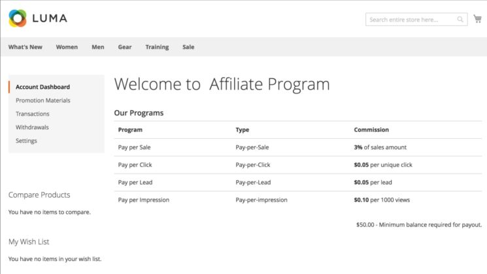Open the What's New menu
Screen dimensions: 487x274
coord(25,47)
